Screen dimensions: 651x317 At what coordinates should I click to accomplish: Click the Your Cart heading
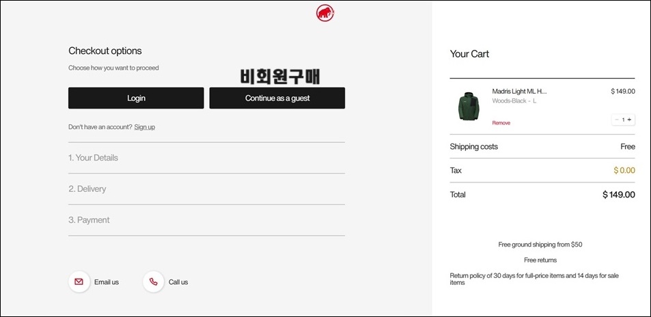469,54
